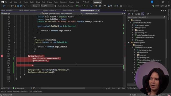Click the Save toolbar icon
This screenshot has height=96, width=171.
point(18,6)
